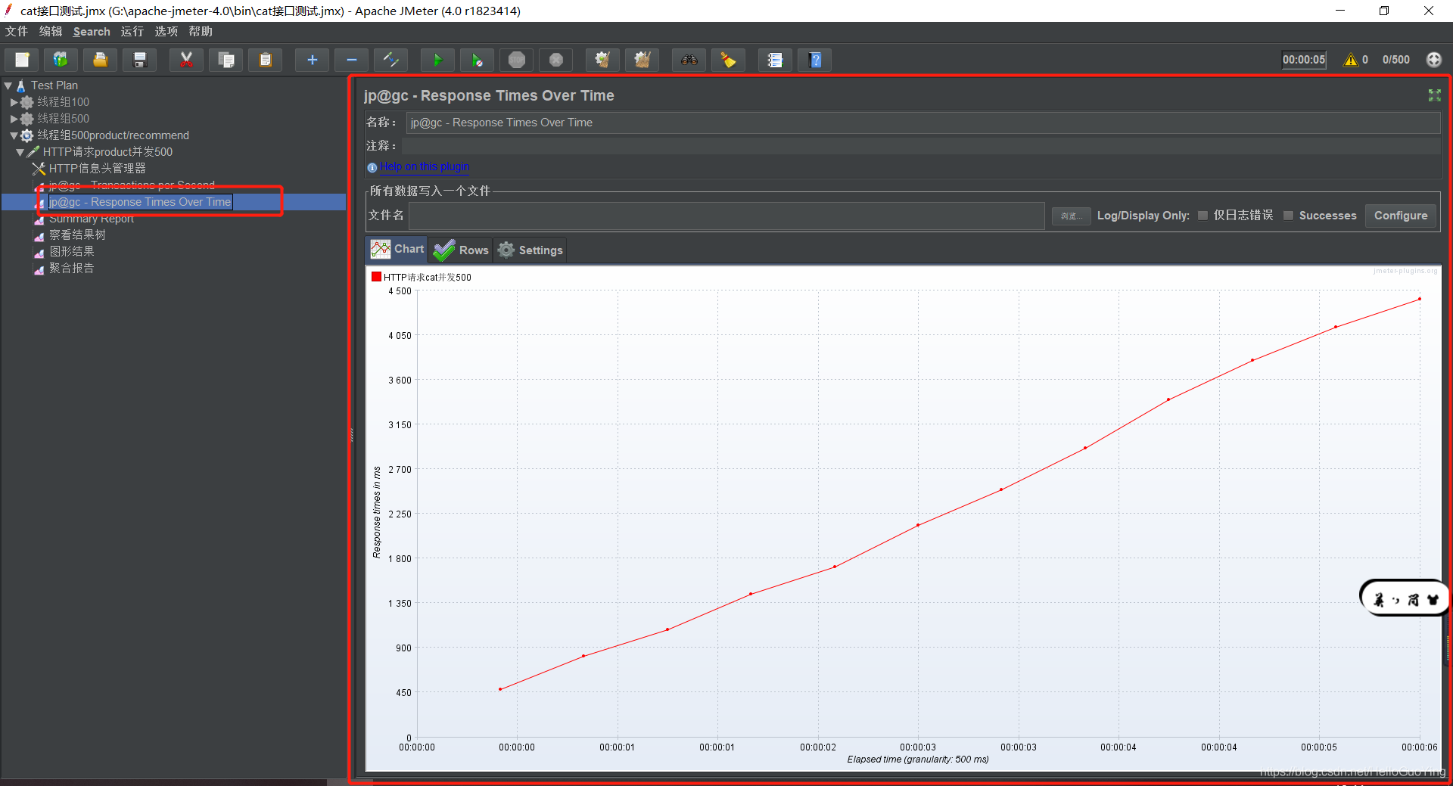Open the Help on this plugin link

click(425, 166)
